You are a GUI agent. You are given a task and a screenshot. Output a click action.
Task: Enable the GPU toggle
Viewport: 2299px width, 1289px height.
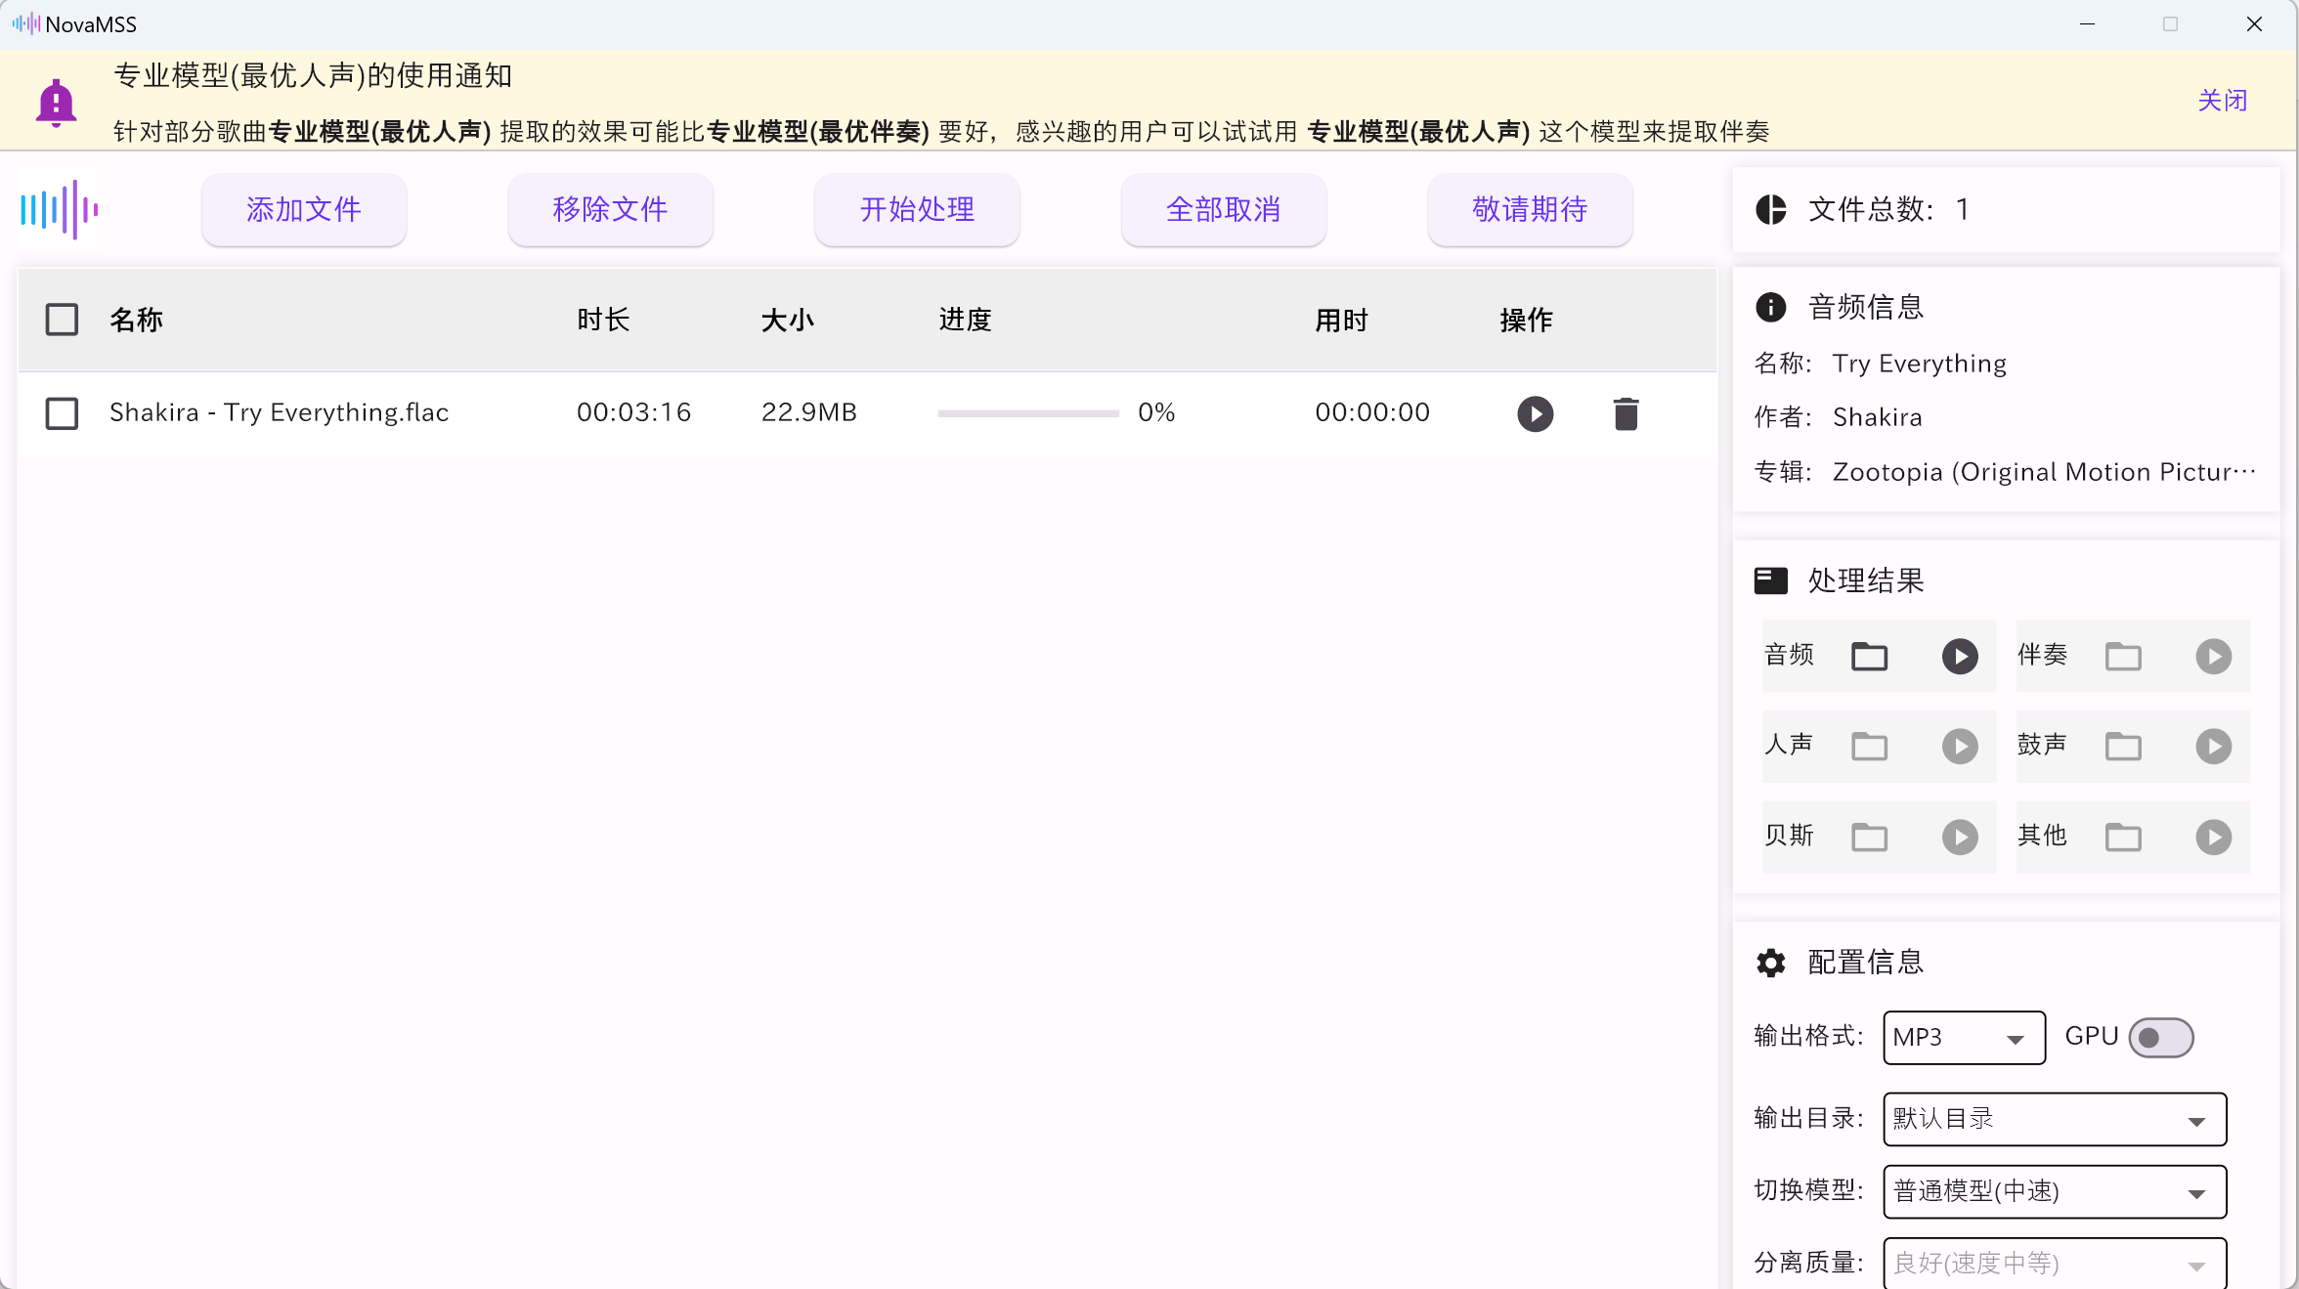[2161, 1038]
